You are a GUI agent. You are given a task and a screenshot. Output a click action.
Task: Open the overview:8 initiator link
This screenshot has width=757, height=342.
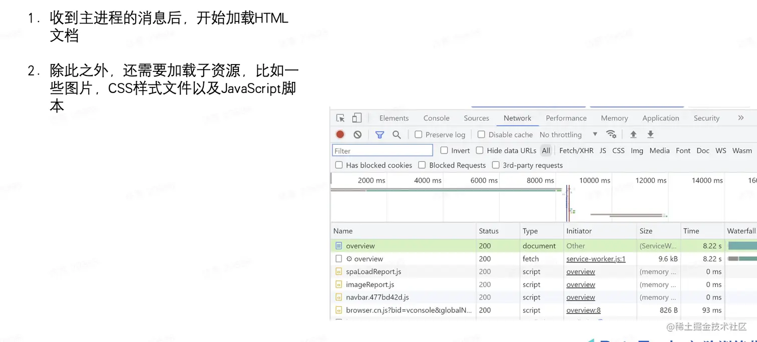coord(583,310)
